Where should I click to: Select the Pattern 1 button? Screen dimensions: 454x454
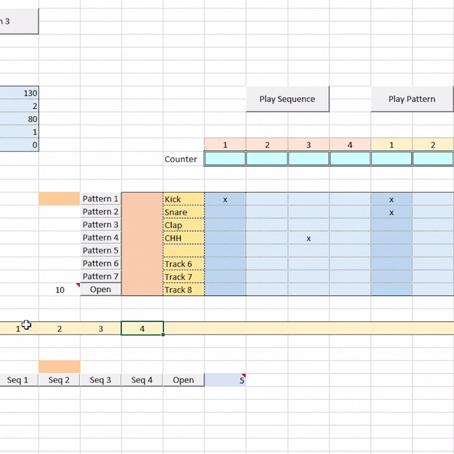point(101,199)
